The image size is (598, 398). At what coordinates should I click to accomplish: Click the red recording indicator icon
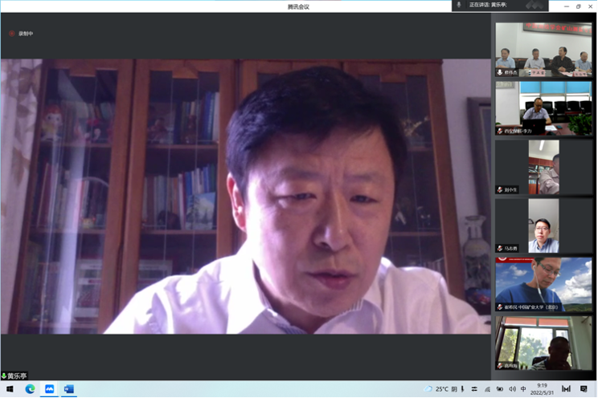tap(12, 33)
